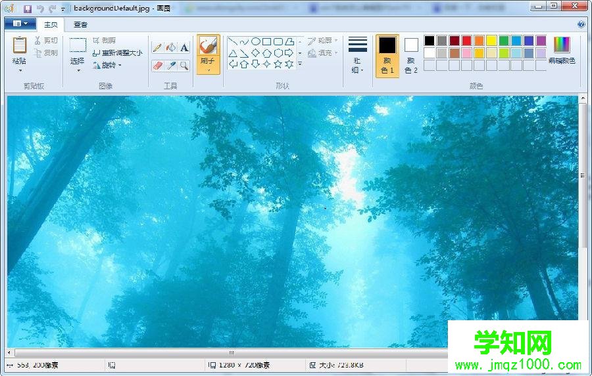Open the Customize Quick Access Toolbar dropdown
This screenshot has width=592, height=376.
pos(63,9)
